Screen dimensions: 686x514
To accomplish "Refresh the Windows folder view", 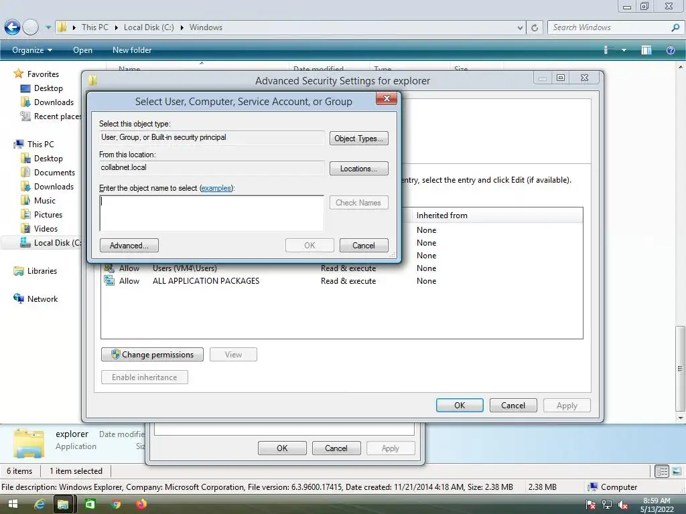I will (x=535, y=27).
